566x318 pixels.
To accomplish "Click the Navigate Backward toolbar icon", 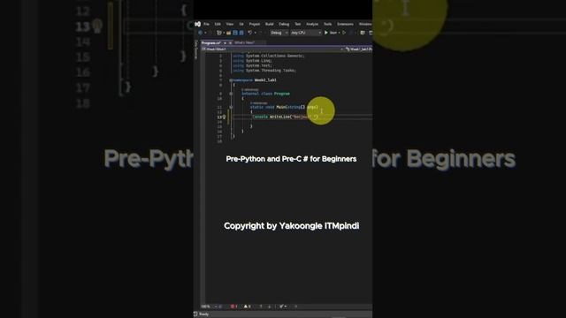I will point(201,33).
